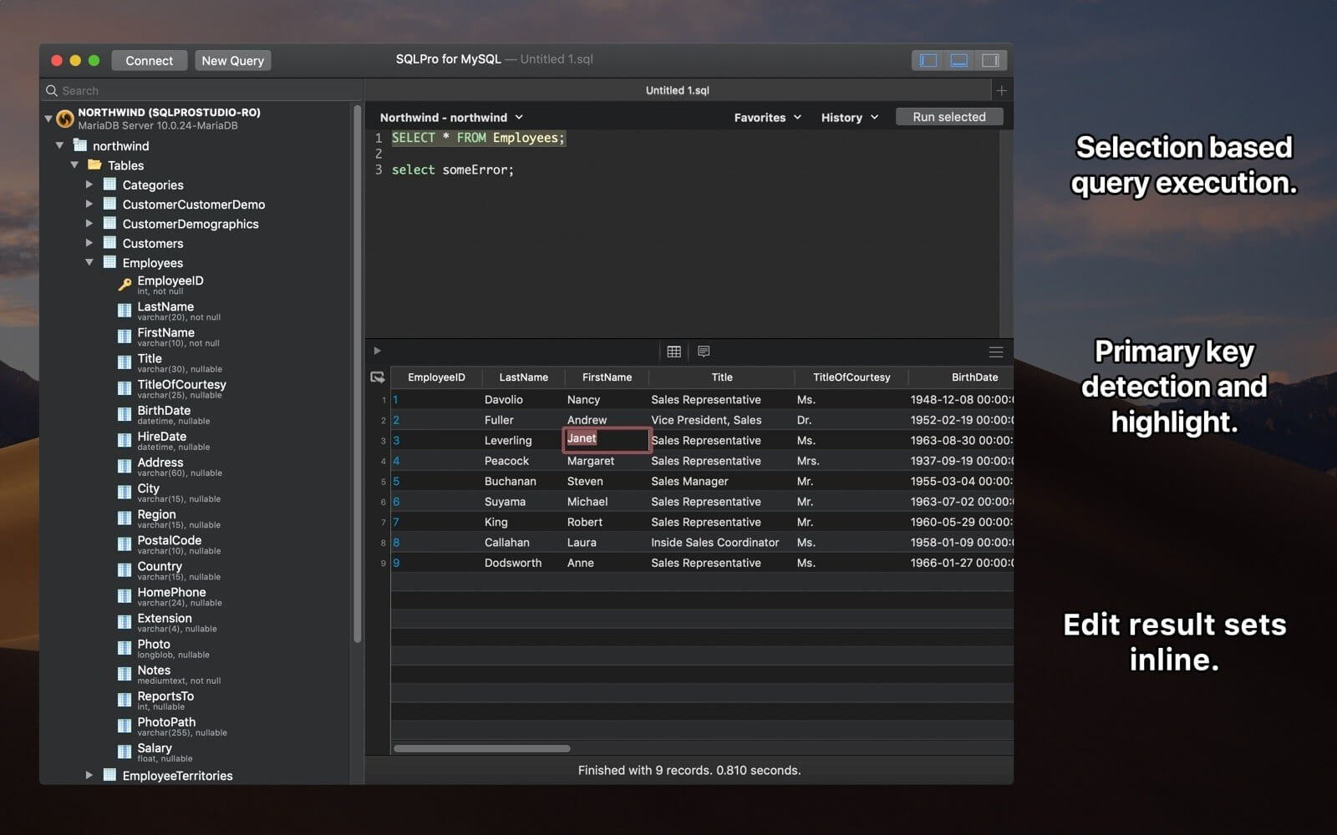Click the MariaDB server icon beside NORTHWIND
The height and width of the screenshot is (835, 1337).
pyautogui.click(x=64, y=118)
